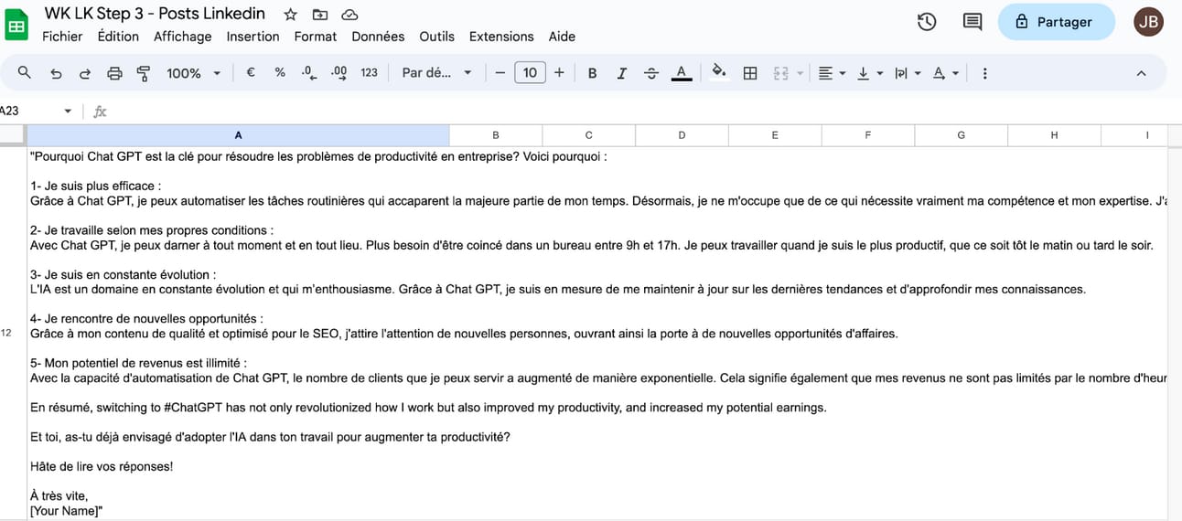This screenshot has height=521, width=1182.
Task: Open the Format menu
Action: [316, 37]
